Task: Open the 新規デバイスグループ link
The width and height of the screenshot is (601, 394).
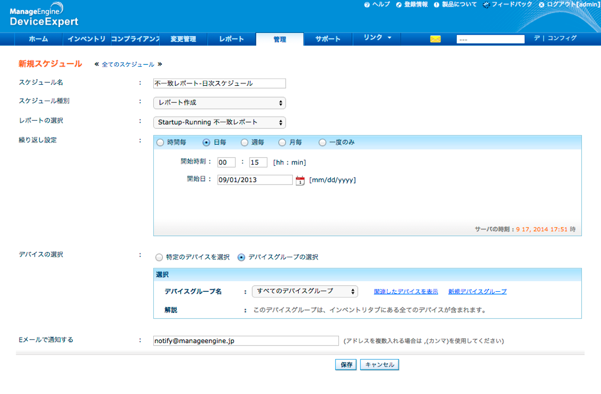Action: click(477, 291)
